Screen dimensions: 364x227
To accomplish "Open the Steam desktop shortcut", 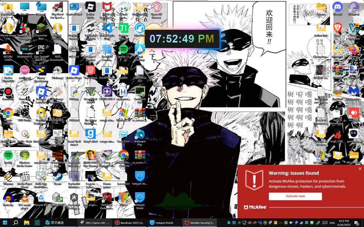I will click(57, 178).
